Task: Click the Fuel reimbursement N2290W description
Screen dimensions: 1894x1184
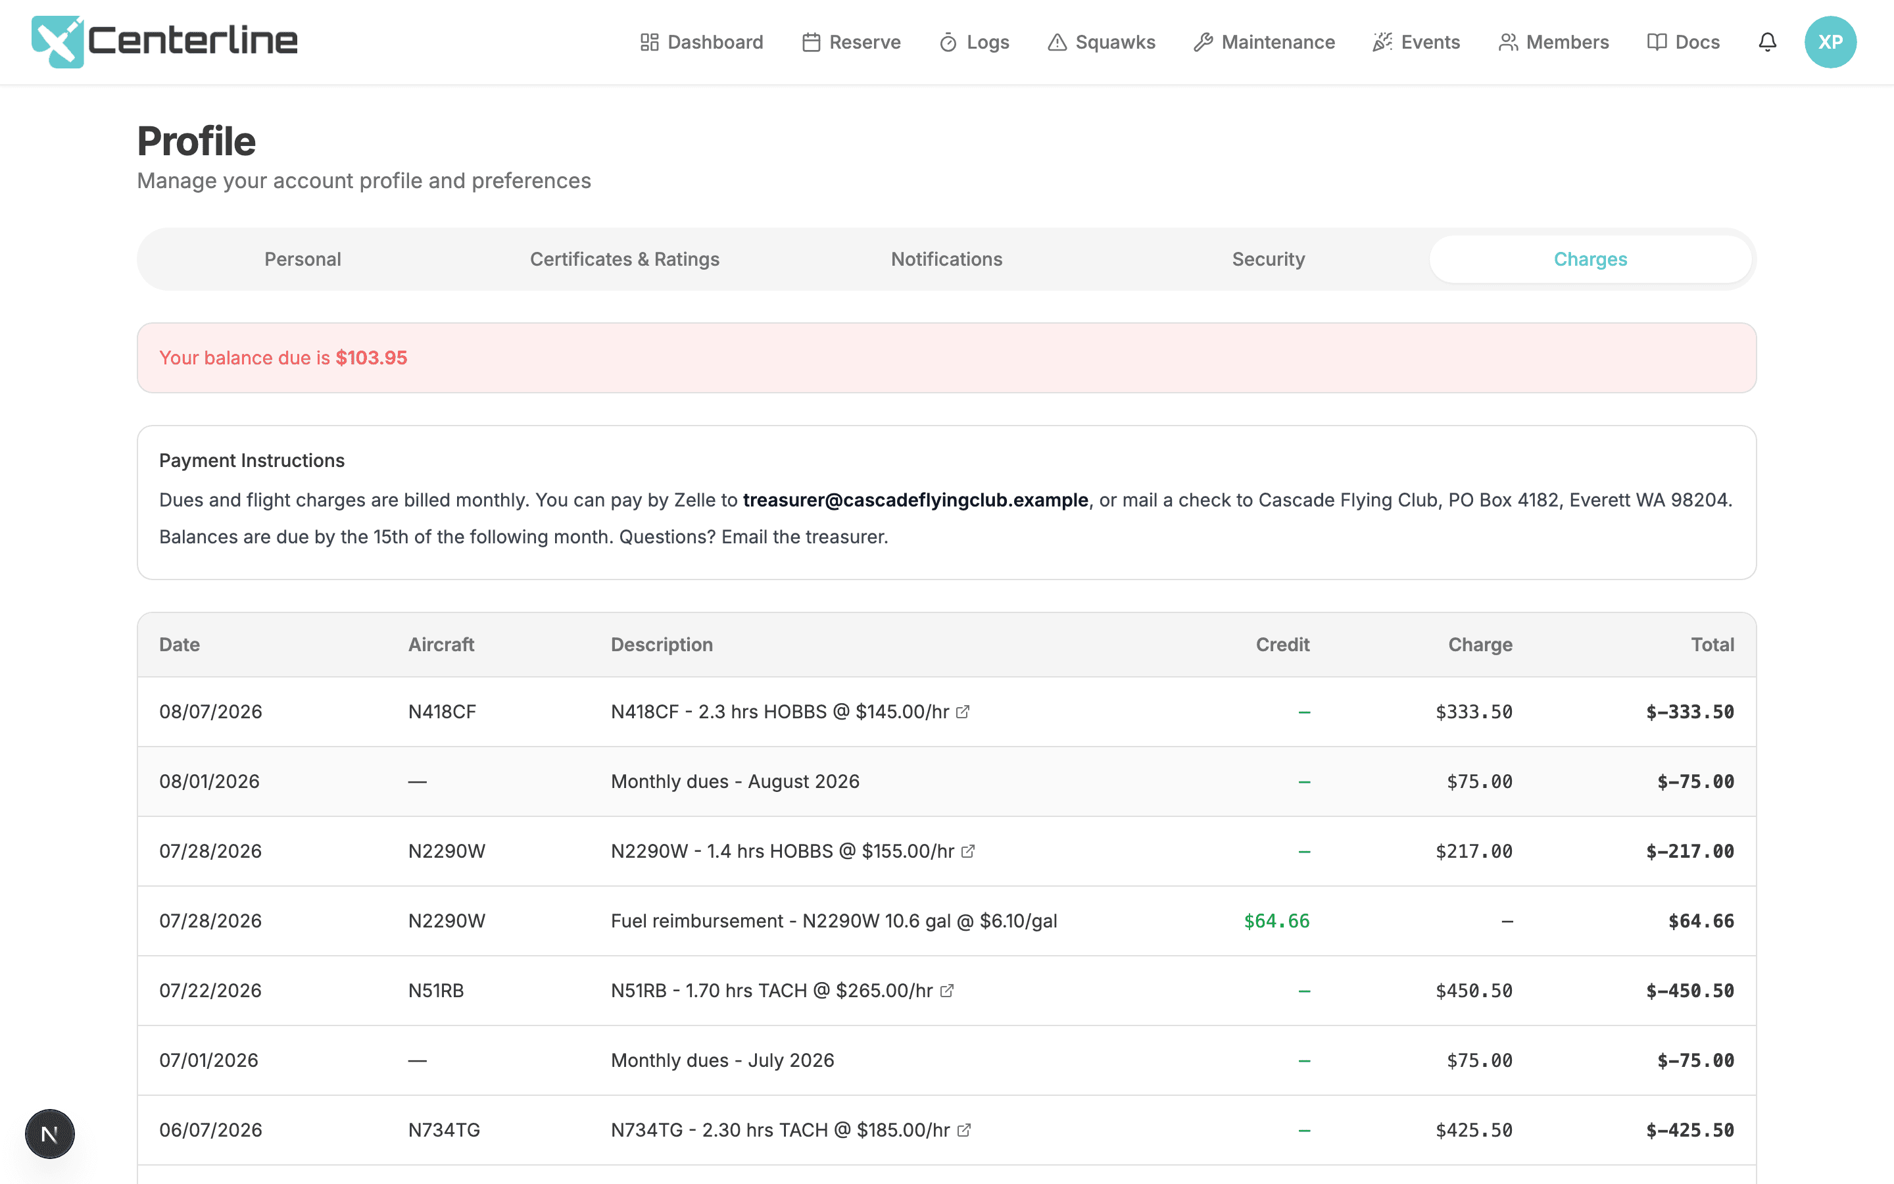Action: click(x=835, y=921)
